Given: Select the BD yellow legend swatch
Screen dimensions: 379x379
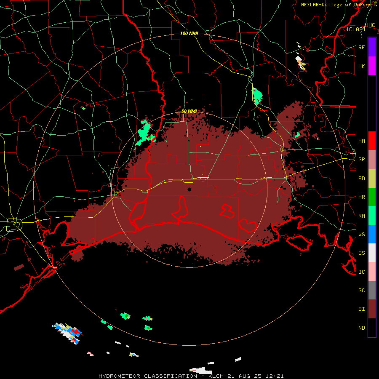Looking at the screenshot, I should click(x=372, y=178).
